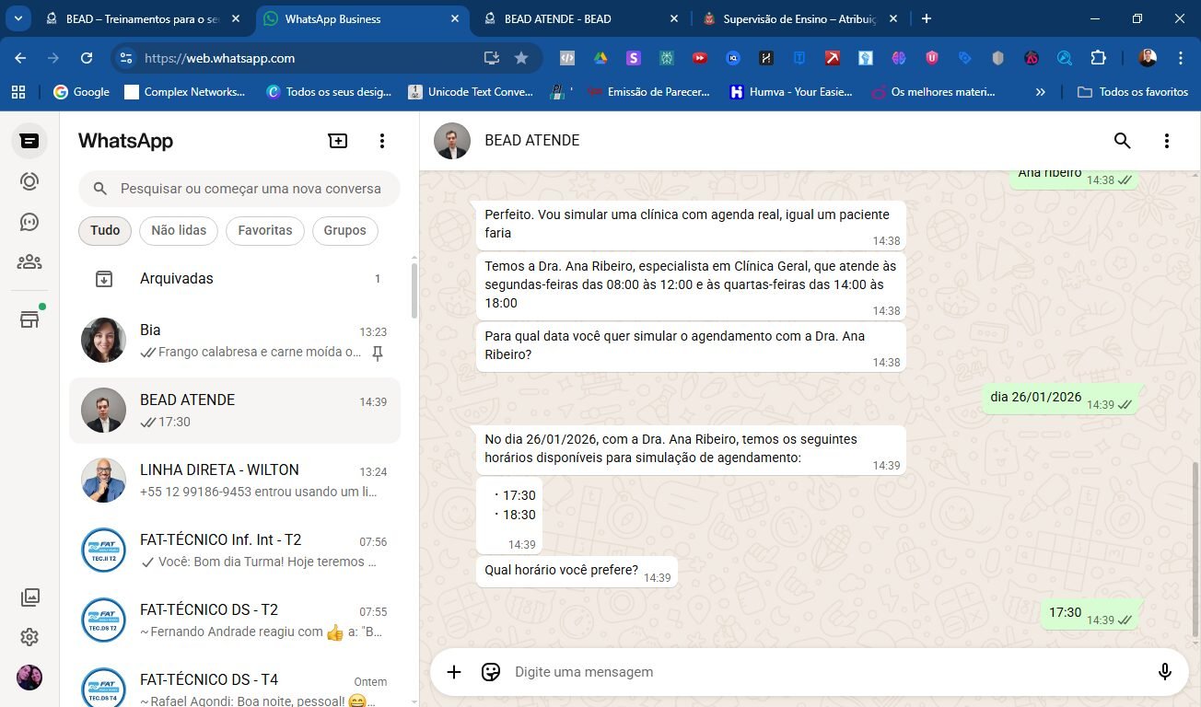Click the new chat icon
This screenshot has width=1201, height=707.
pos(338,141)
